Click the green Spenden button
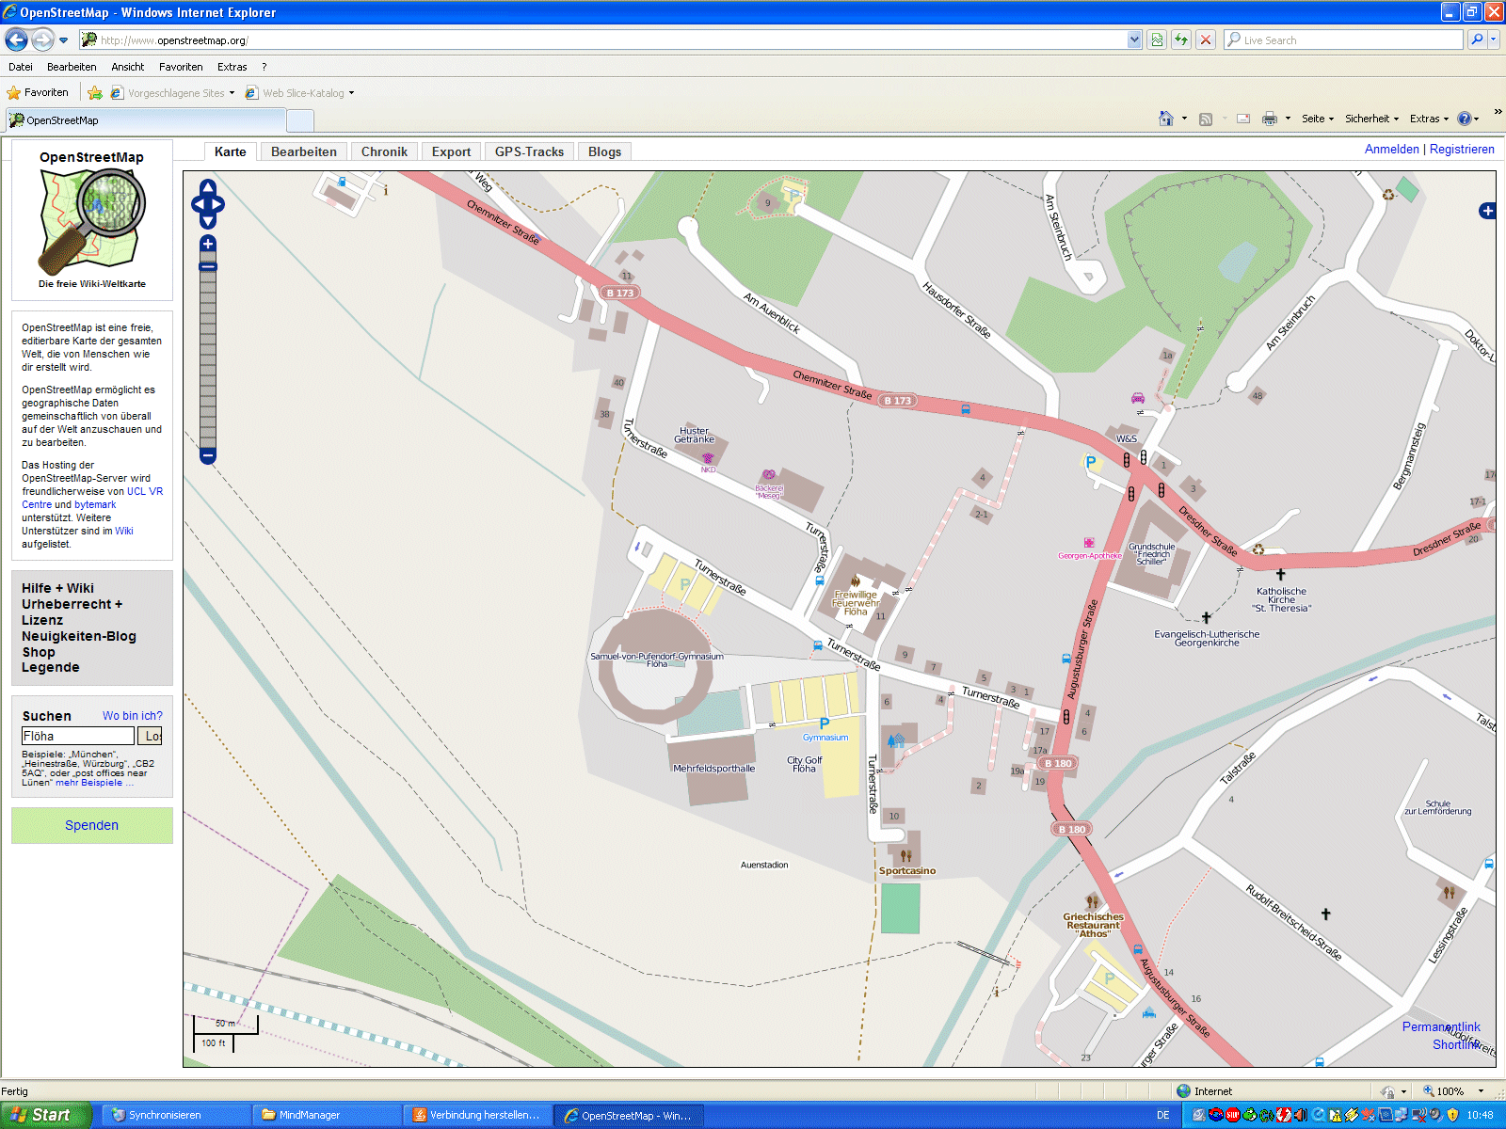Viewport: 1506px width, 1129px height. (x=92, y=825)
